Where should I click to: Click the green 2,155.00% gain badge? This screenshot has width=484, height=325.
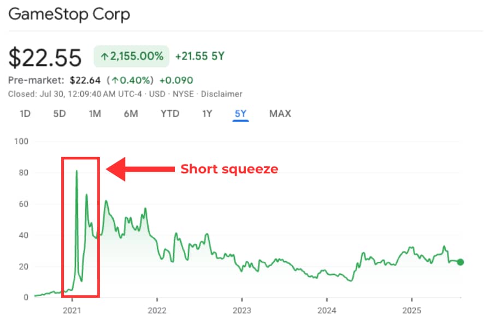pos(131,56)
